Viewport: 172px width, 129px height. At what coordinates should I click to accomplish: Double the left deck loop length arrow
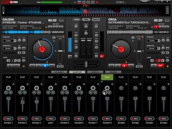(19, 61)
